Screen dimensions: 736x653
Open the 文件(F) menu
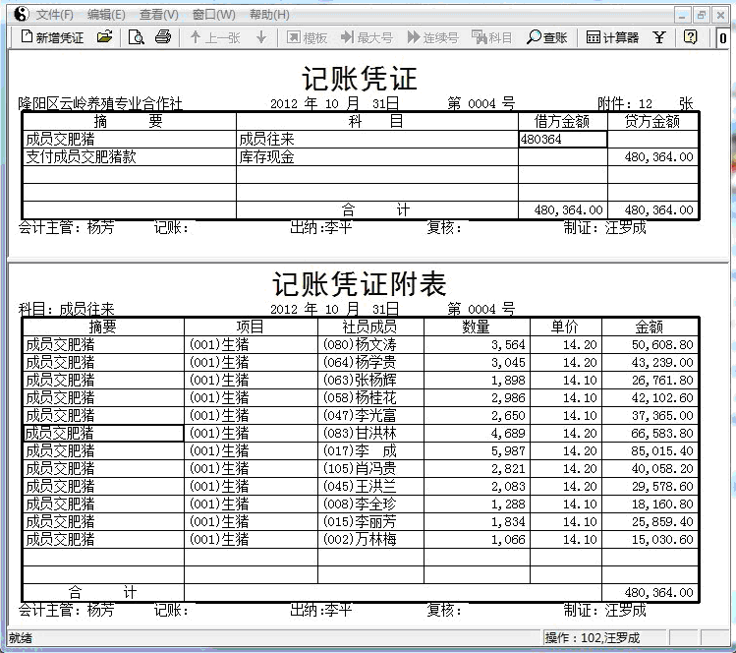[55, 15]
